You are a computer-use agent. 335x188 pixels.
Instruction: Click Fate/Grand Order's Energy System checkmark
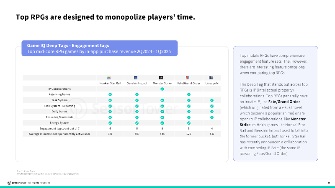(x=188, y=123)
